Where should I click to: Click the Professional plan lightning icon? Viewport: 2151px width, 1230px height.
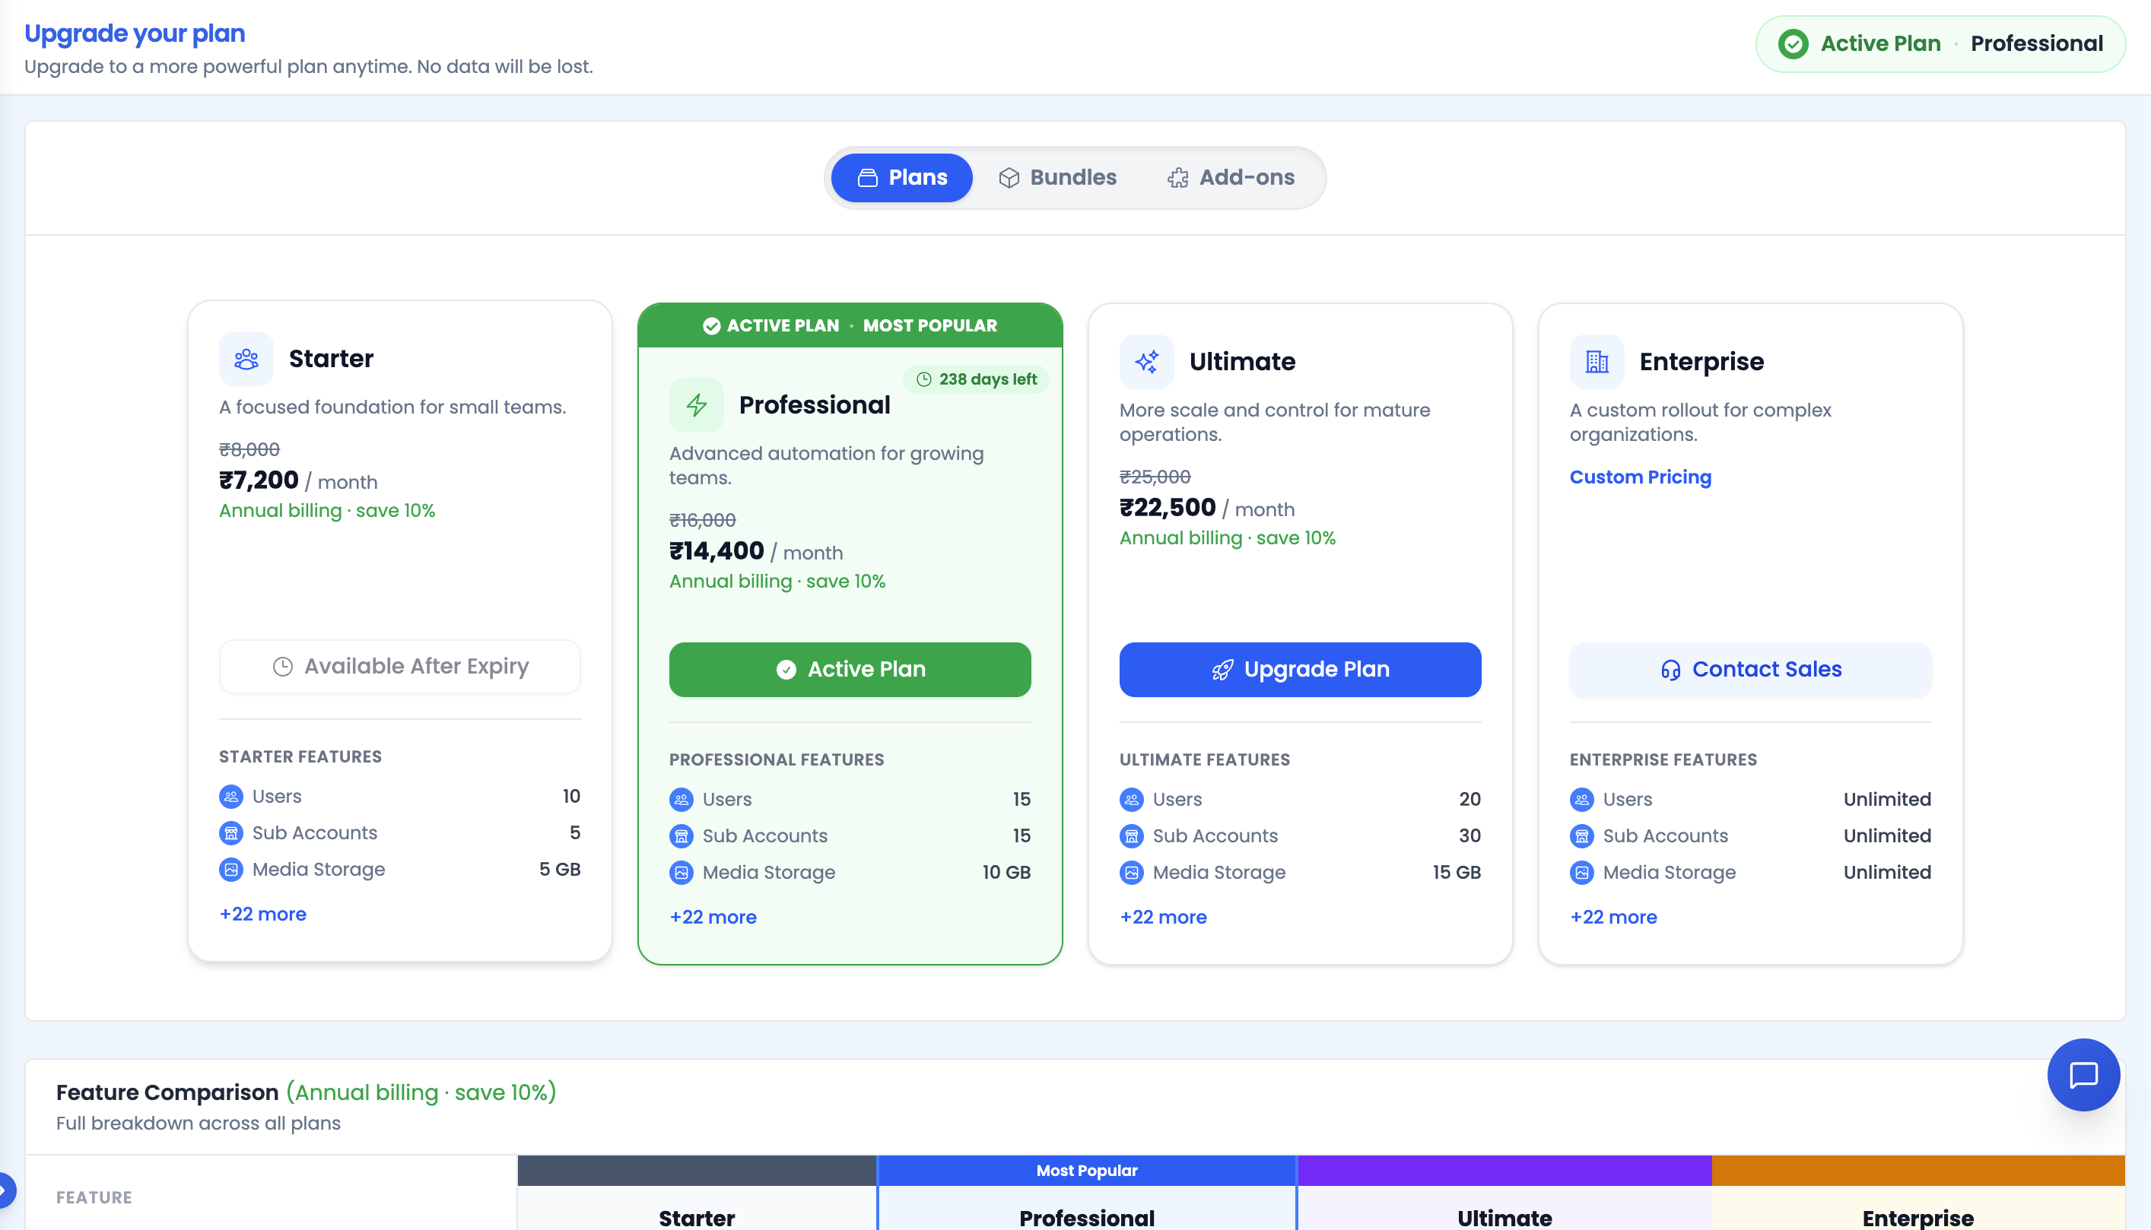click(697, 405)
